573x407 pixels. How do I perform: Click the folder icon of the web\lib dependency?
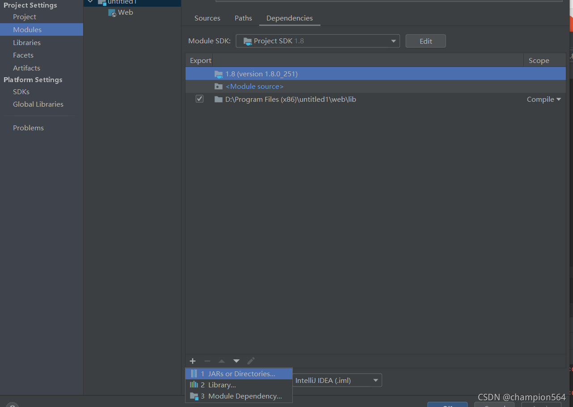coord(218,99)
